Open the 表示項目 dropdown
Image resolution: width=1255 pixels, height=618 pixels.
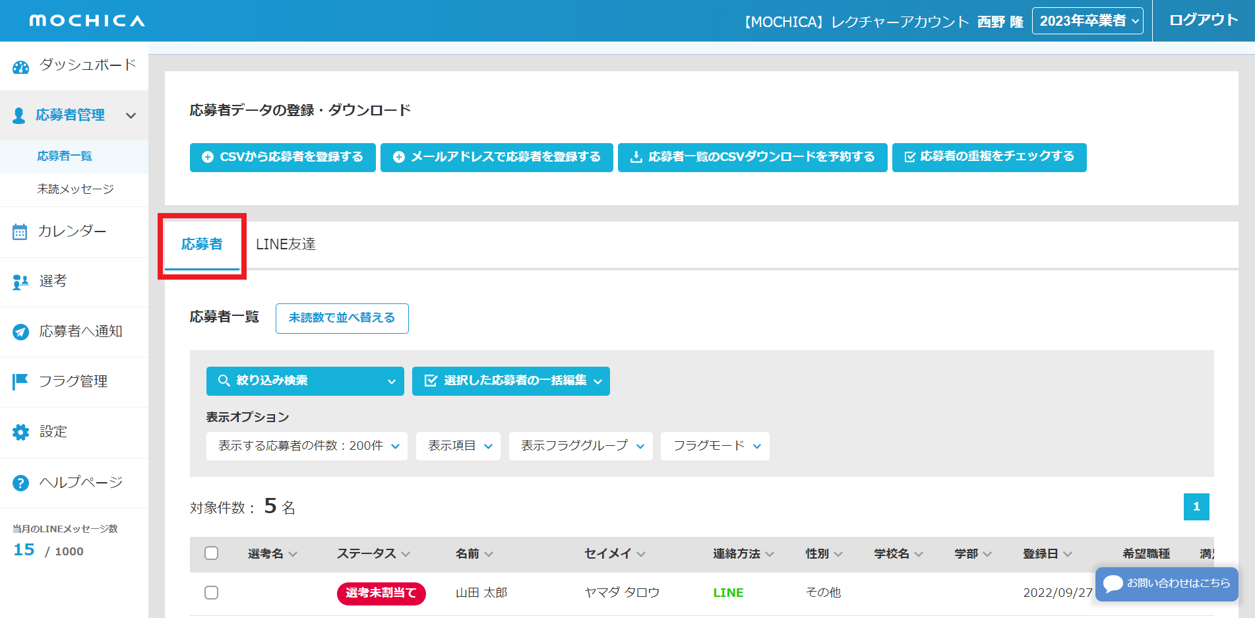[458, 446]
